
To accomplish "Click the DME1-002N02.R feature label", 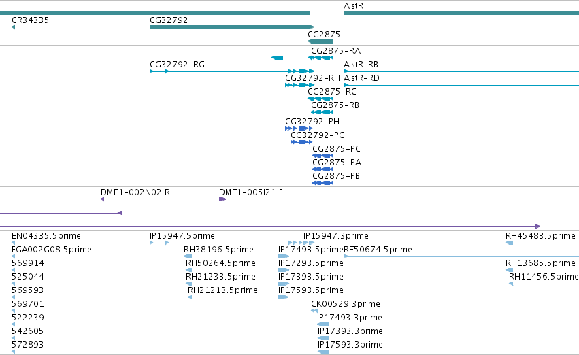I will [135, 192].
